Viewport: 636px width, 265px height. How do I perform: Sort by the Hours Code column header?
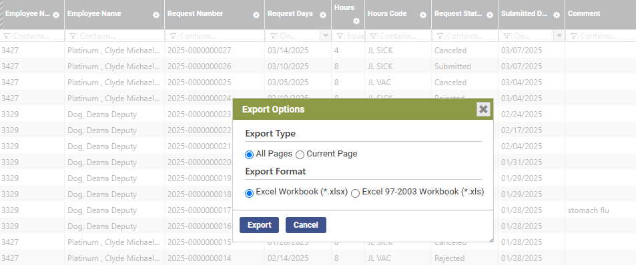[387, 13]
